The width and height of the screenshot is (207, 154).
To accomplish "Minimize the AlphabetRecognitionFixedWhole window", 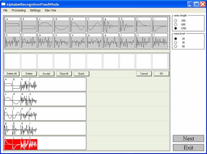I will (190, 4).
